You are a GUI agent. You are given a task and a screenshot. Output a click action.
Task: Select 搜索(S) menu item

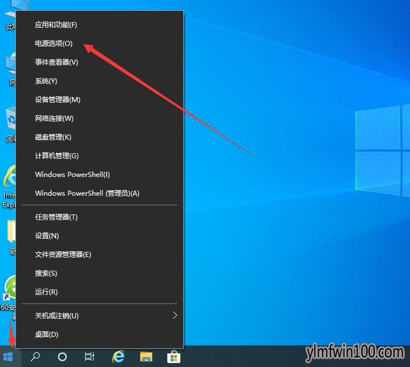[99, 273]
